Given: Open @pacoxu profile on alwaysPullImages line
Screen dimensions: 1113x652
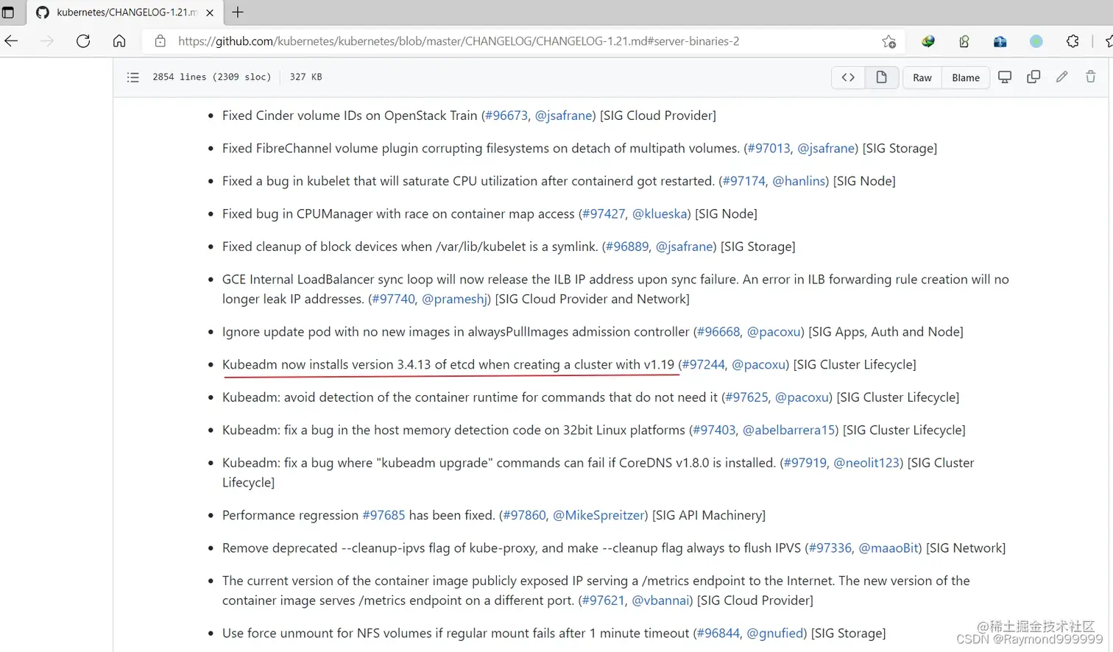Looking at the screenshot, I should (x=774, y=332).
